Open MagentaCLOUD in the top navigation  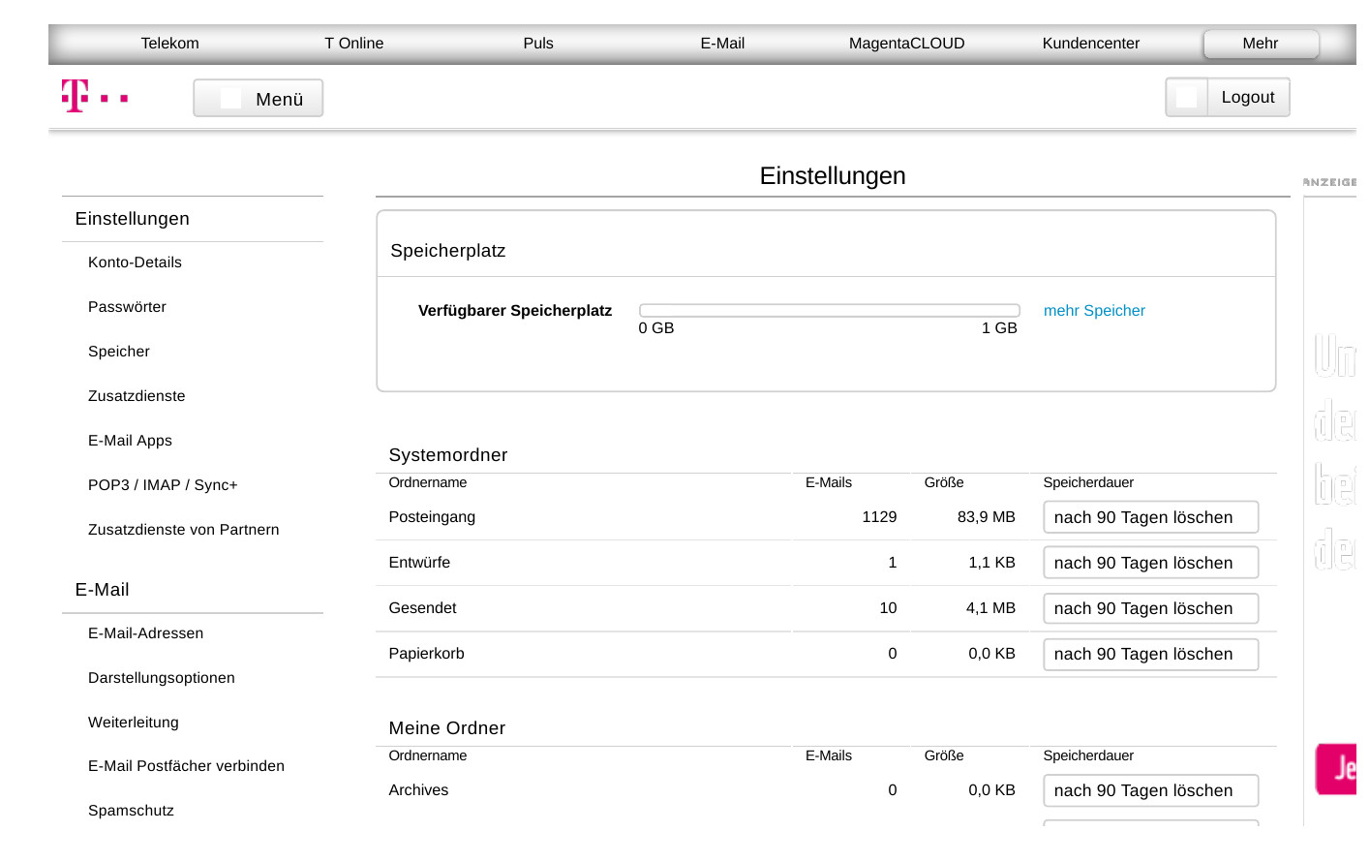[x=906, y=44]
